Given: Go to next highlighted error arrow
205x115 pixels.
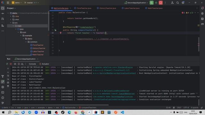Looking at the screenshot, I should (x=198, y=13).
